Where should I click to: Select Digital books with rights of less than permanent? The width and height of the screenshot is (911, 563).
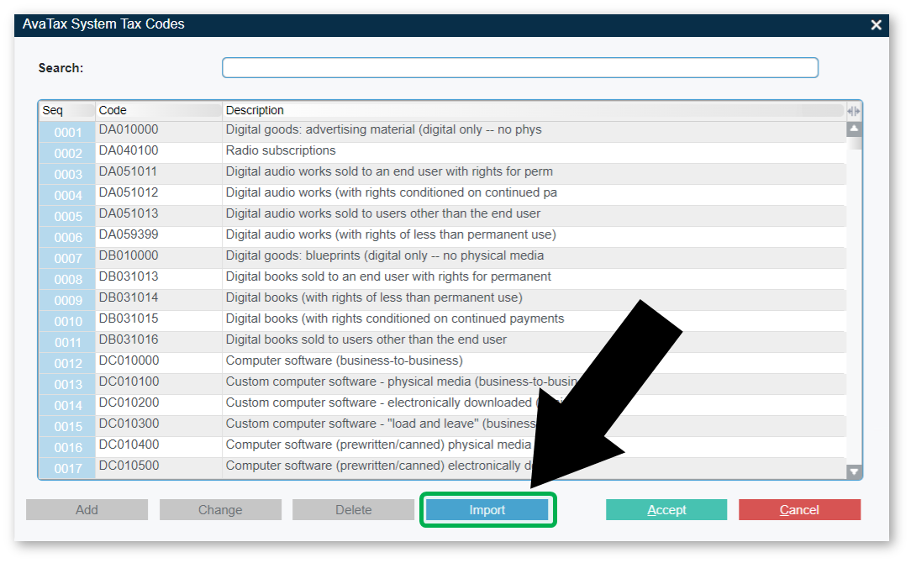click(x=374, y=297)
